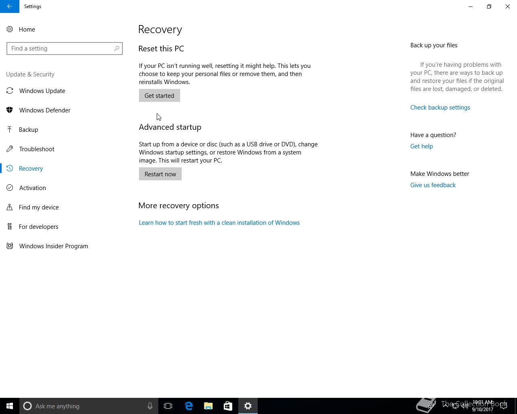This screenshot has width=517, height=414.
Task: Show hidden system tray icons
Action: pyautogui.click(x=446, y=406)
